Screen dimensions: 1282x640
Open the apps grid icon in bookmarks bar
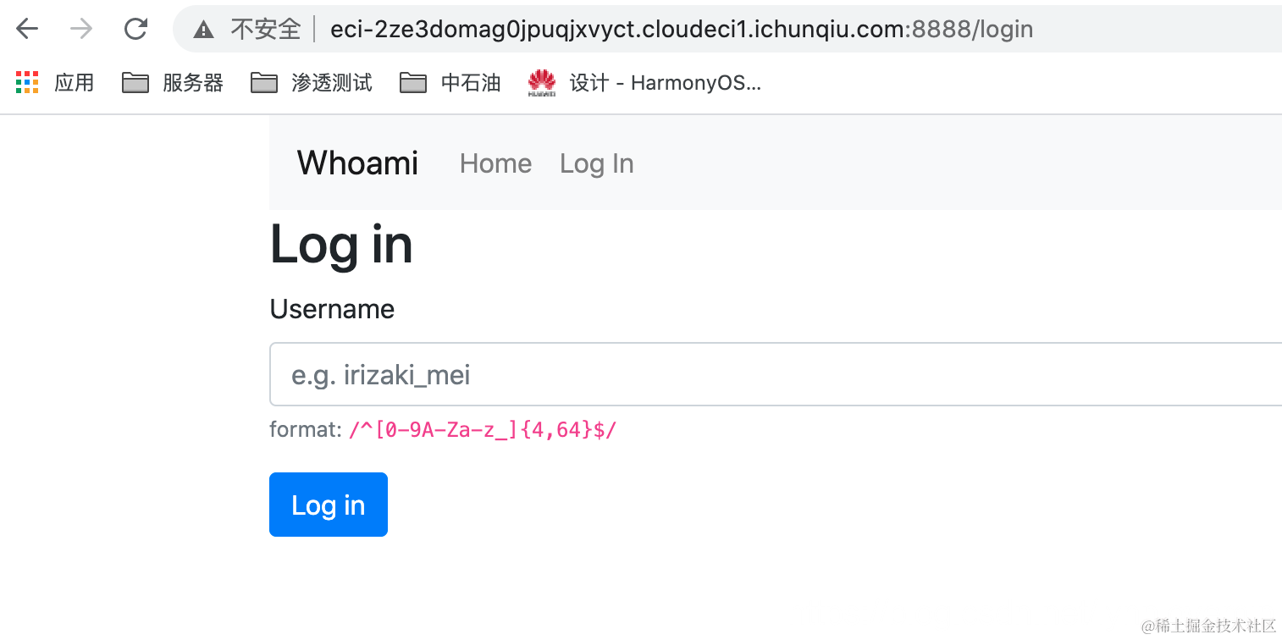(28, 82)
